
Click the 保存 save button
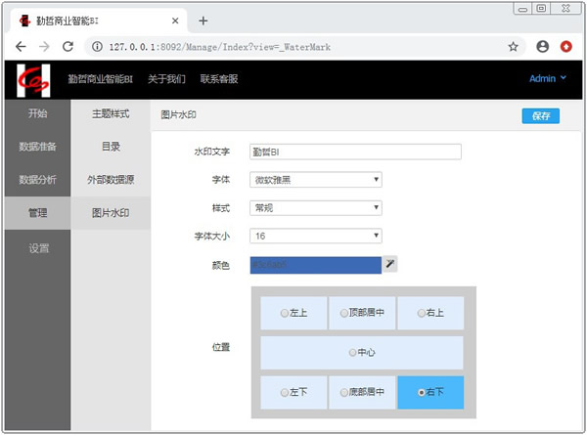(x=541, y=115)
